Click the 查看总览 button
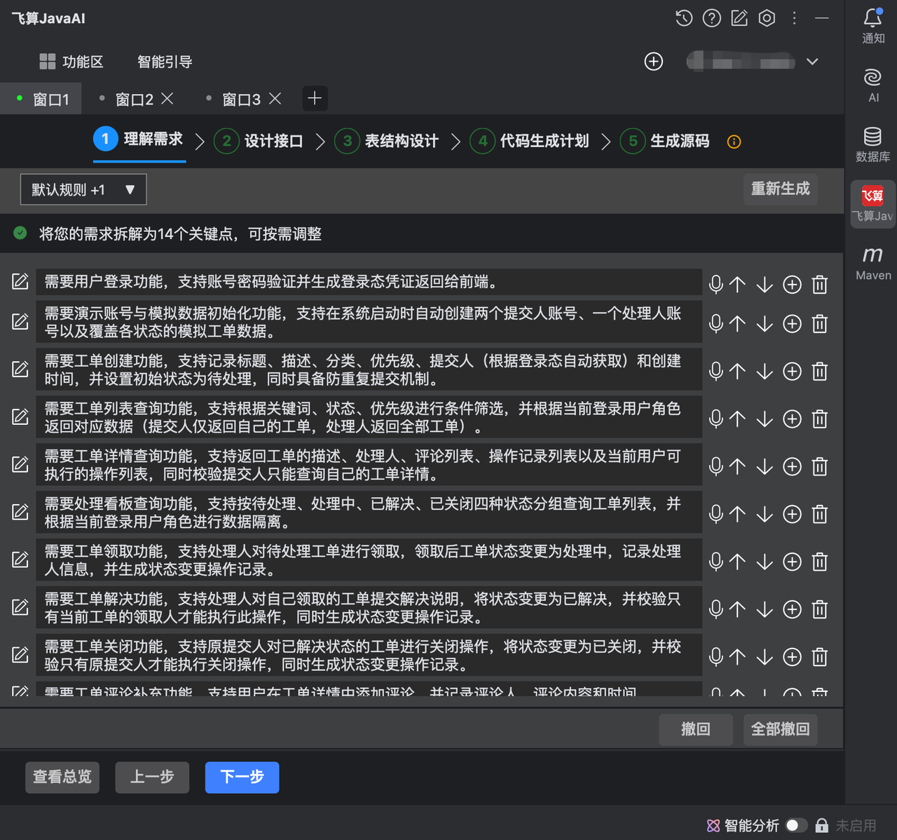 [x=62, y=778]
